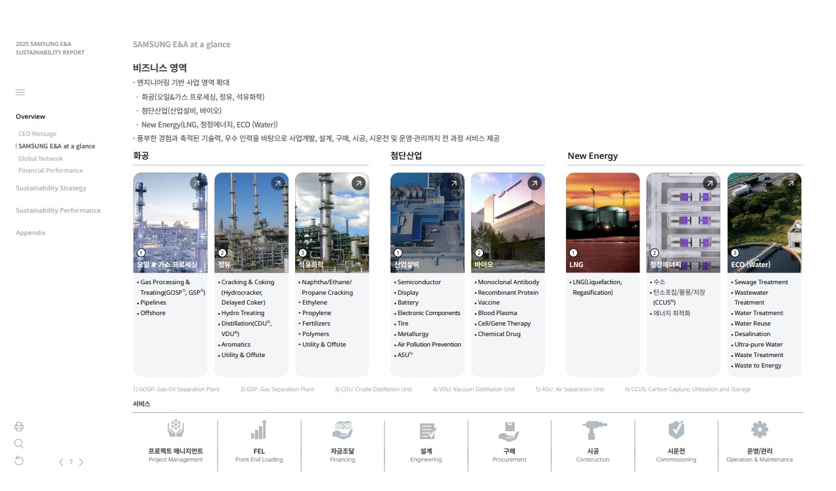This screenshot has height=491, width=836.
Task: Click the FEL bar chart icon
Action: (259, 429)
